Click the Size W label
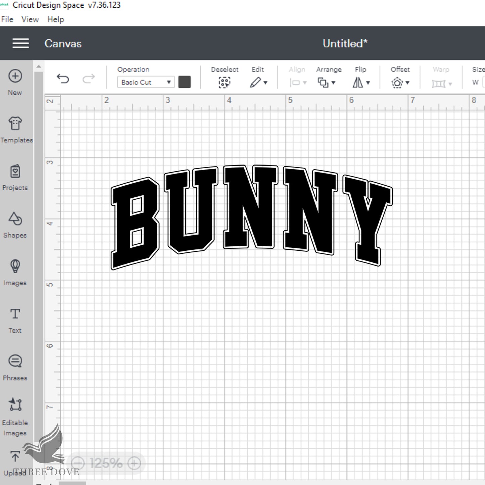The height and width of the screenshot is (485, 485). (475, 82)
